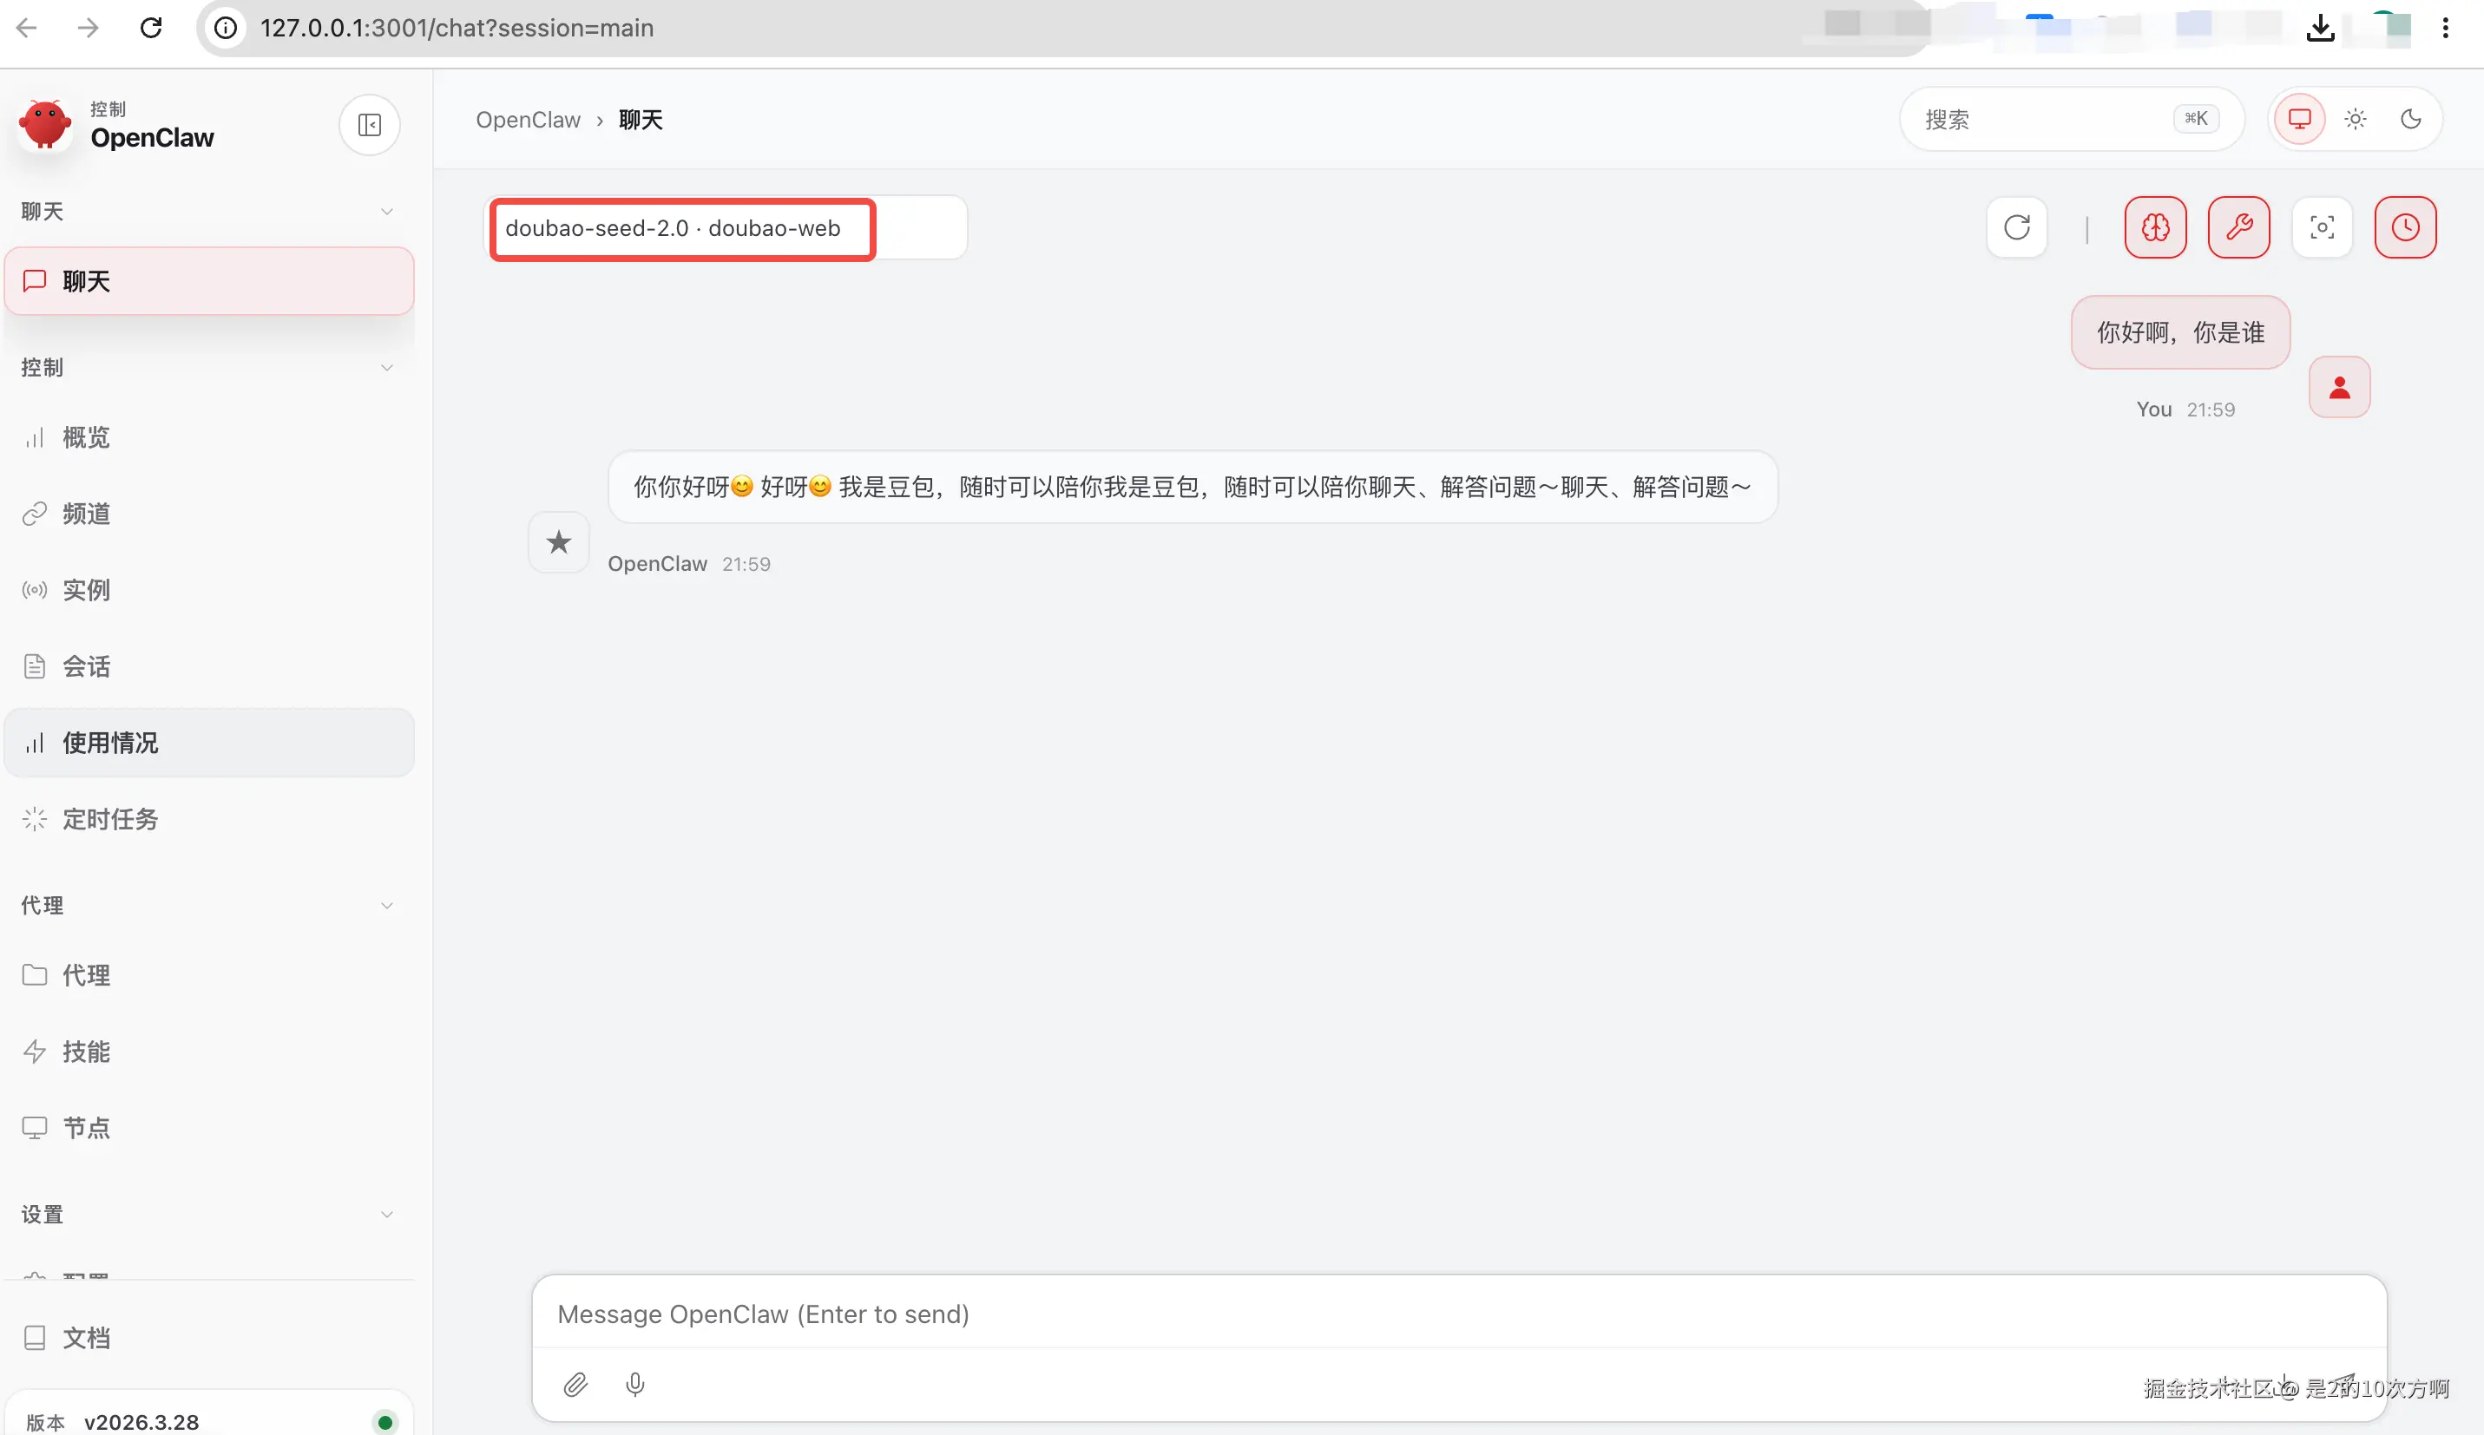Toggle the clock timestamp icon
This screenshot has height=1435, width=2484.
(x=2405, y=227)
